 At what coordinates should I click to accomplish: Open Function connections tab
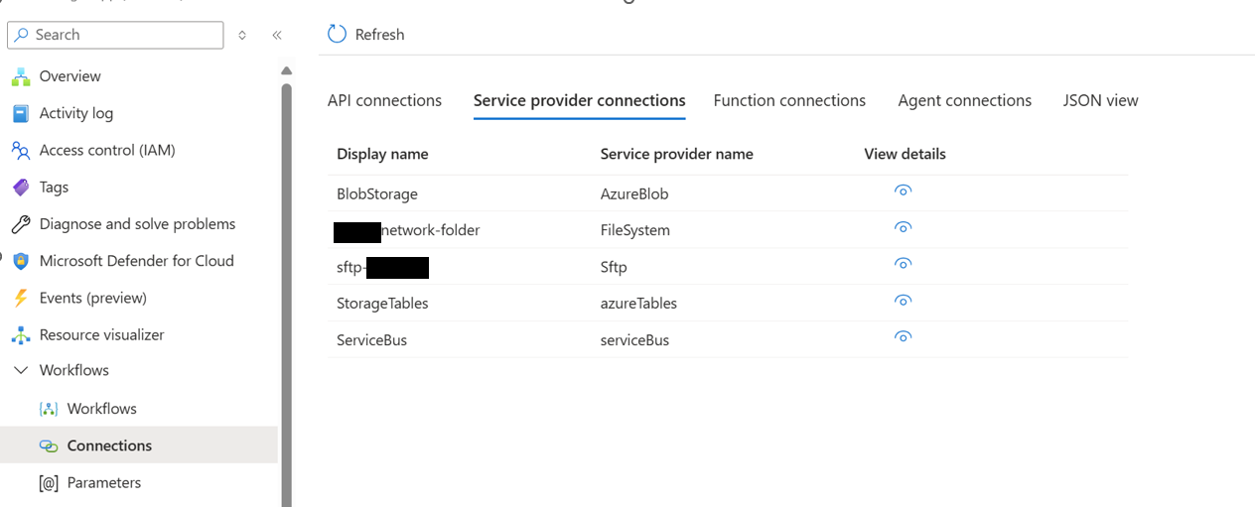point(789,100)
